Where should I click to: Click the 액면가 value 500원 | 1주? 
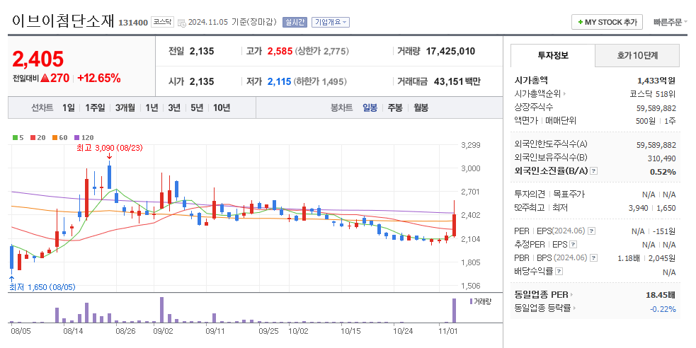[656, 120]
